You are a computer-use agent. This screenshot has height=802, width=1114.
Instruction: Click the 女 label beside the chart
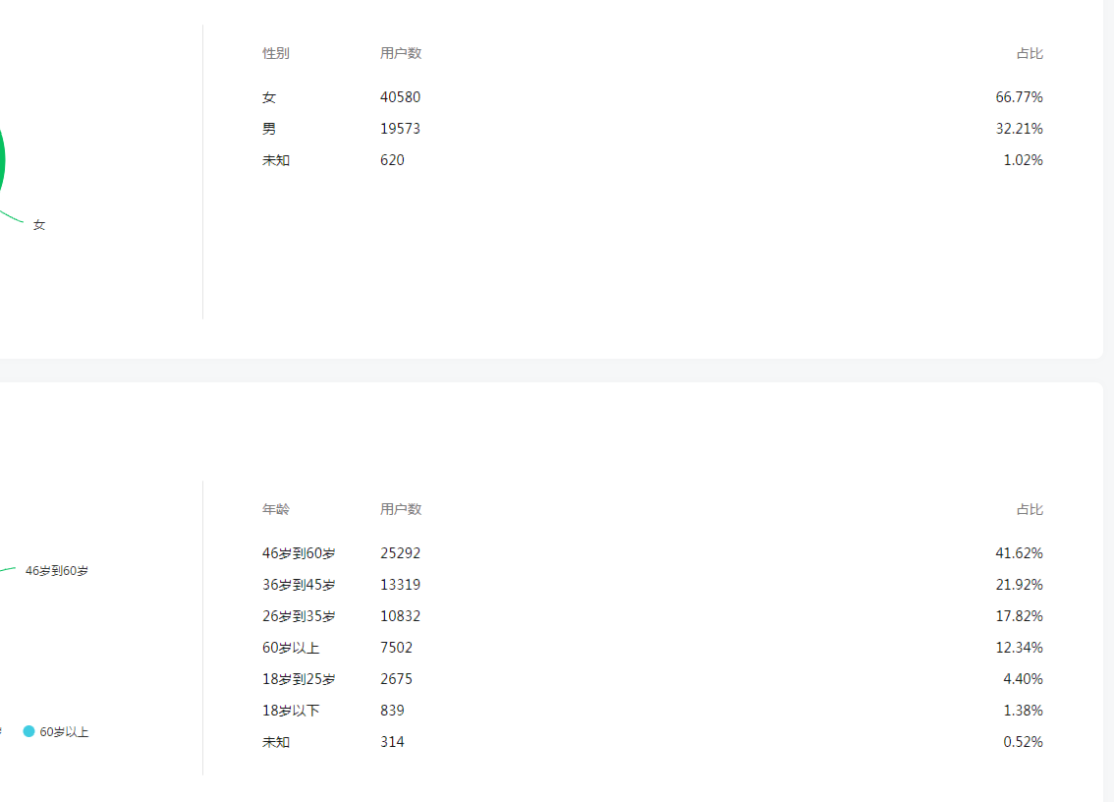coord(39,225)
